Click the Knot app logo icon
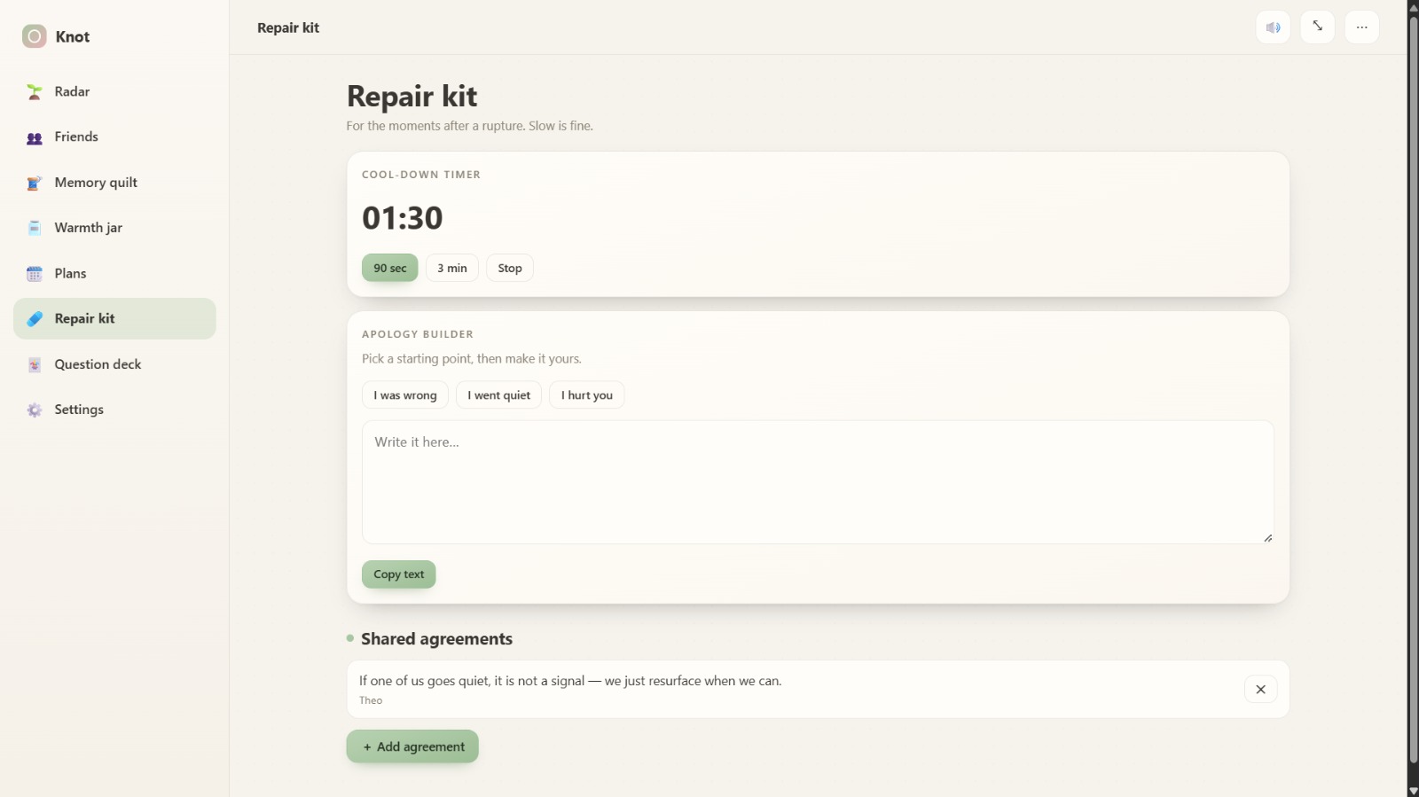This screenshot has height=797, width=1419. pyautogui.click(x=35, y=36)
